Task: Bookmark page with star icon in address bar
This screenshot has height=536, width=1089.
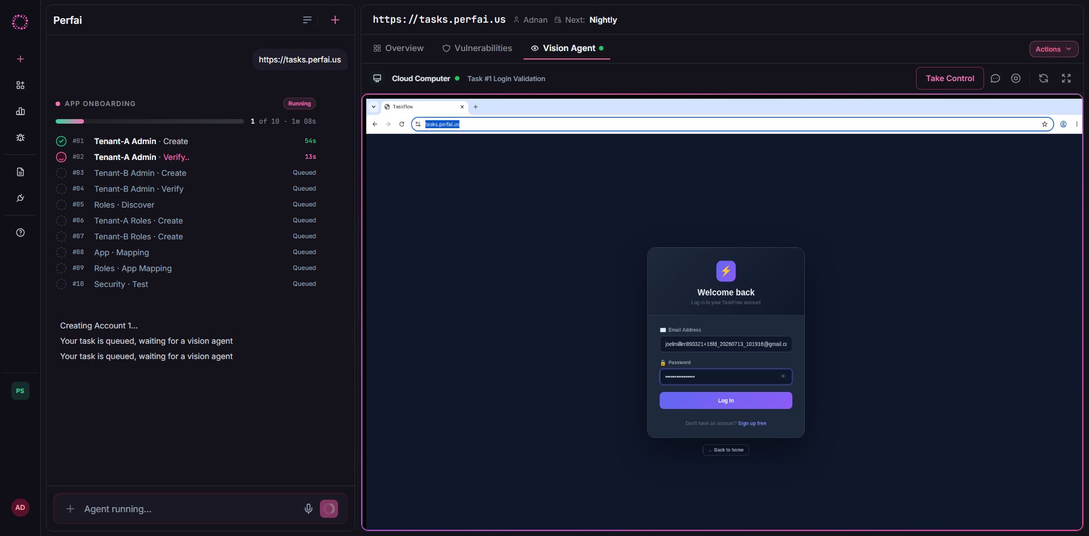Action: pyautogui.click(x=1044, y=124)
